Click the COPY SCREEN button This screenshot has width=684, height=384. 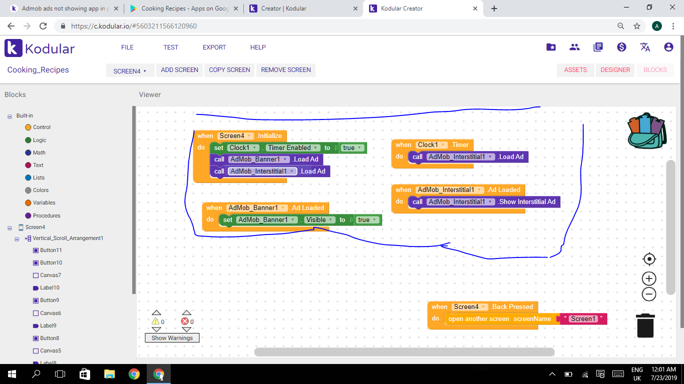tap(229, 70)
